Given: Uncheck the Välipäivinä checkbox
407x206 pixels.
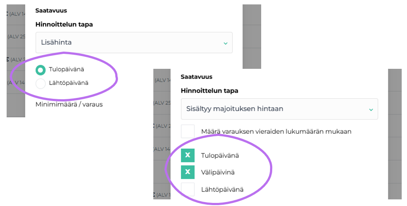Looking at the screenshot, I should (x=188, y=172).
